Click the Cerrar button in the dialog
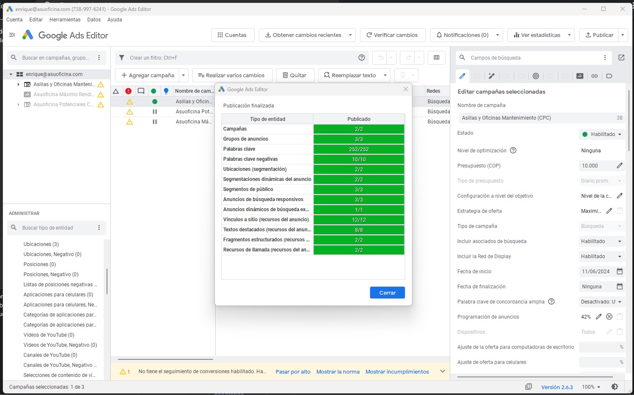The width and height of the screenshot is (634, 395). [x=387, y=293]
